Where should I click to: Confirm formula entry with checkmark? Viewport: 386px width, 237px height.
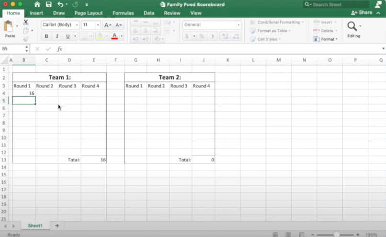click(x=48, y=49)
